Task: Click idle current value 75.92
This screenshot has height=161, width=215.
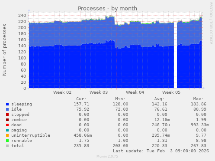Action: tap(83, 109)
